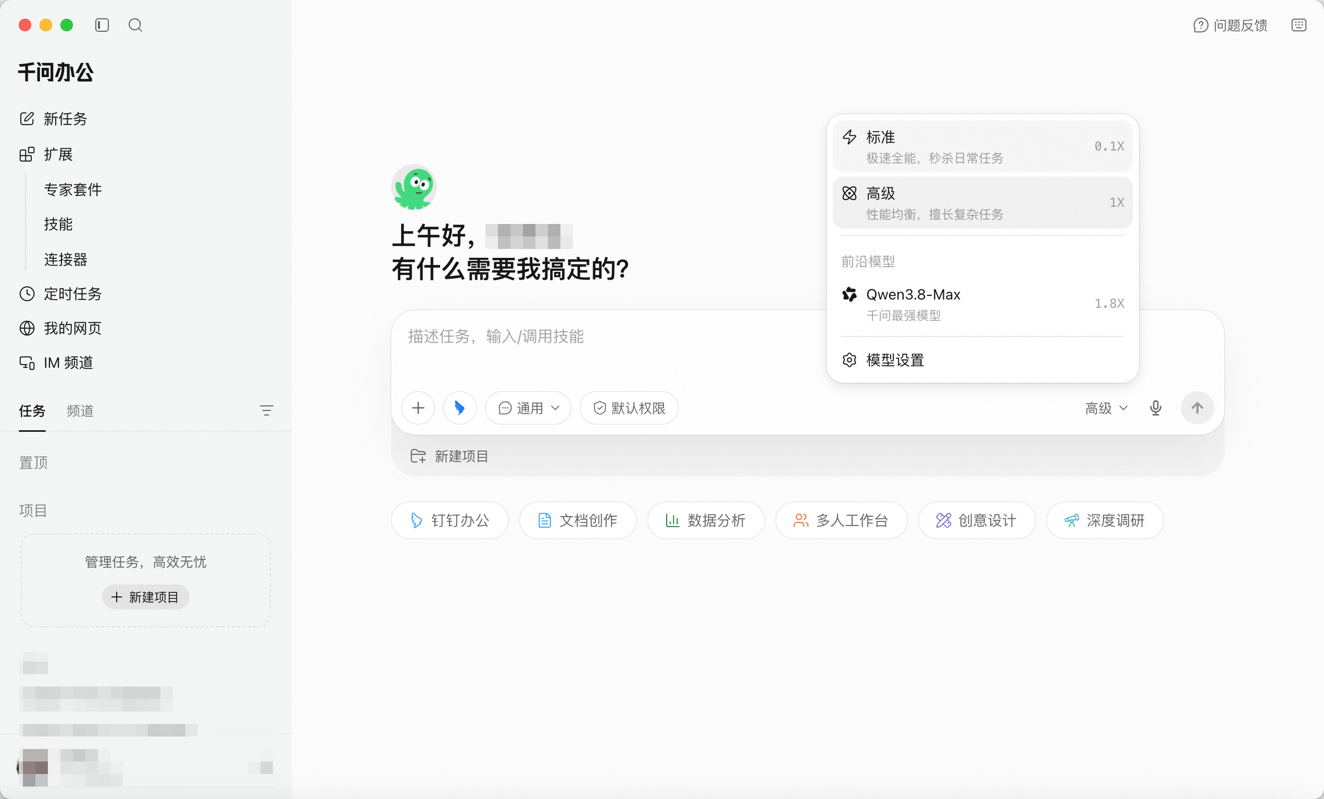This screenshot has width=1324, height=799.
Task: Toggle the sidebar panel icon
Action: pos(102,25)
